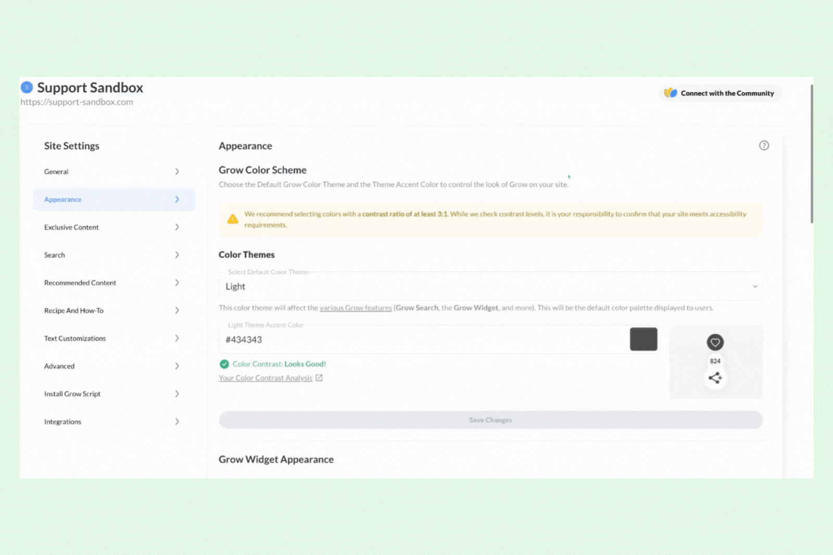Viewport: 833px width, 555px height.
Task: Open the Exclusive Content settings section
Action: click(x=71, y=228)
